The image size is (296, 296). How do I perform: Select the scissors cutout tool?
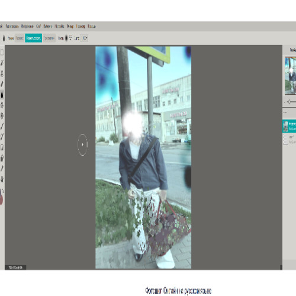tap(2, 73)
